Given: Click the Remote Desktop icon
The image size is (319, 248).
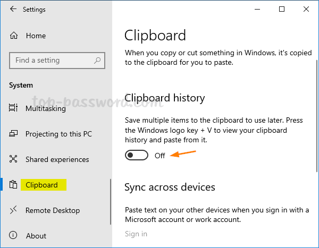Looking at the screenshot, I should pos(14,210).
